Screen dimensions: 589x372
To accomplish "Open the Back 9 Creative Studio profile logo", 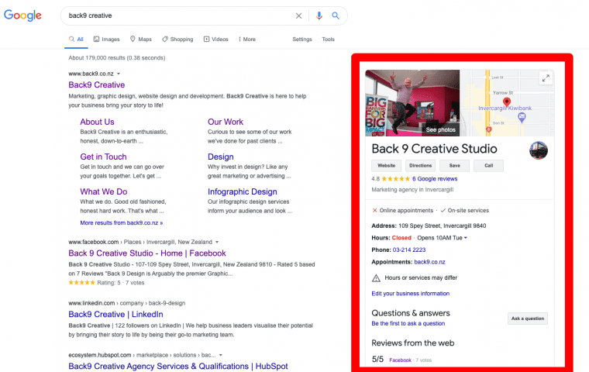I will pos(539,150).
